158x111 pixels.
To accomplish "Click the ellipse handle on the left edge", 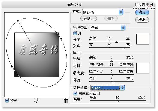I will click(12, 67).
